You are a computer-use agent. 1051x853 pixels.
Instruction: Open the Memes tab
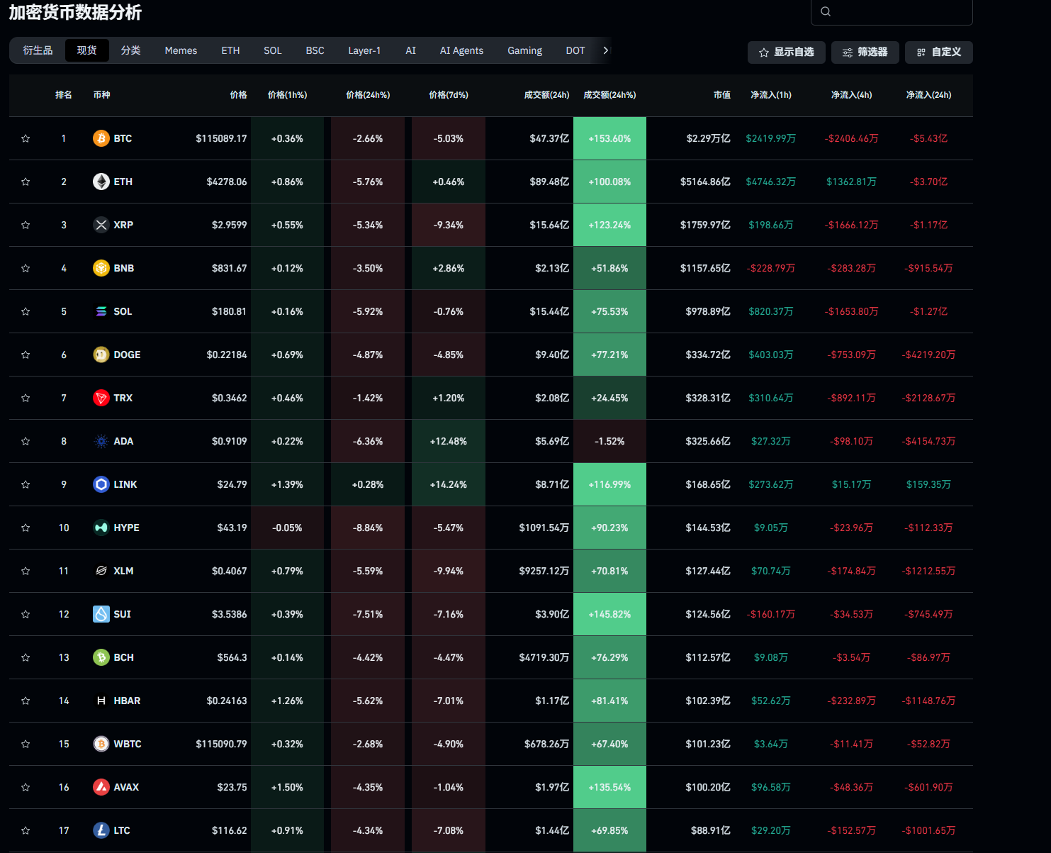181,50
